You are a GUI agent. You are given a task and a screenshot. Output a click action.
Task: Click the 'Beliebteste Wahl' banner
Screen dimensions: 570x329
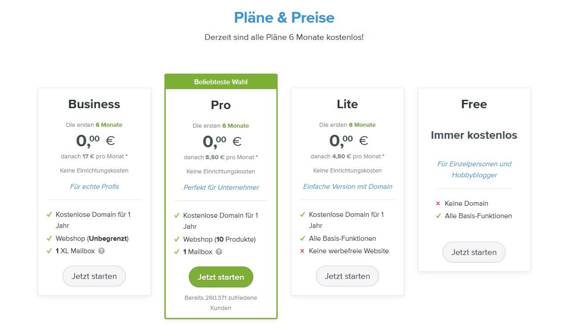[221, 82]
